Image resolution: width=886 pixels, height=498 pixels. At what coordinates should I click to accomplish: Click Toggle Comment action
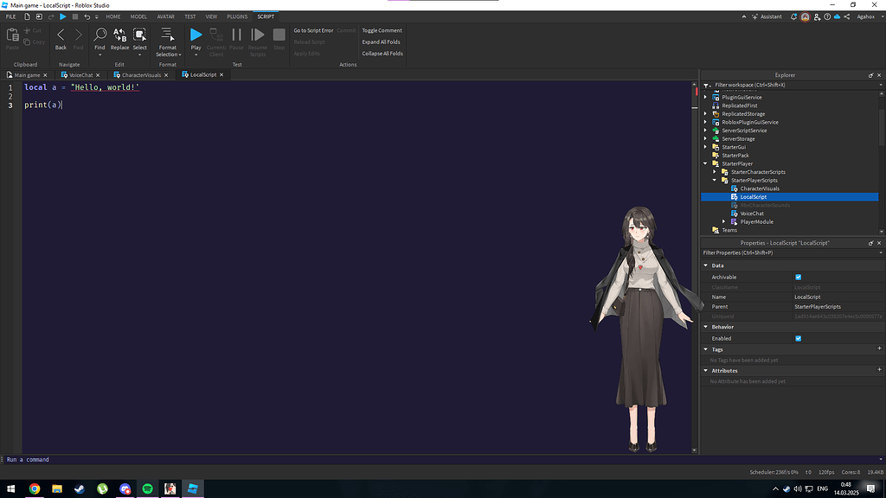(x=382, y=30)
